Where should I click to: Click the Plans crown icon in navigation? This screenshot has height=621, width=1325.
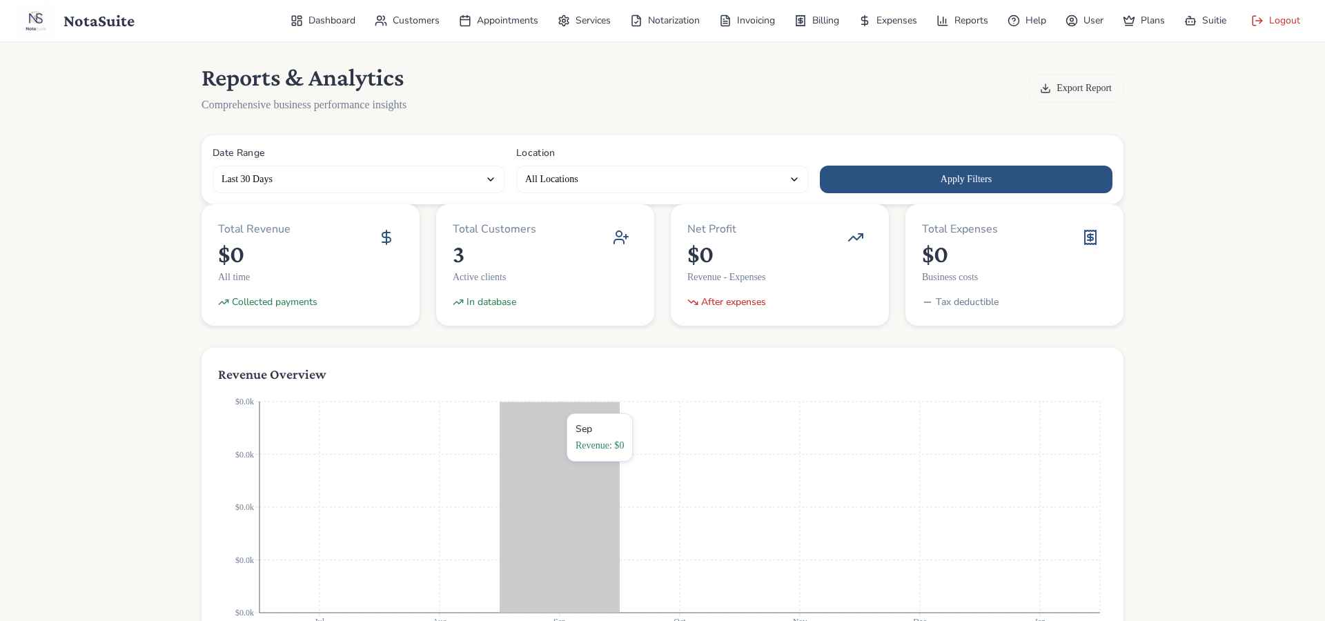pos(1129,21)
